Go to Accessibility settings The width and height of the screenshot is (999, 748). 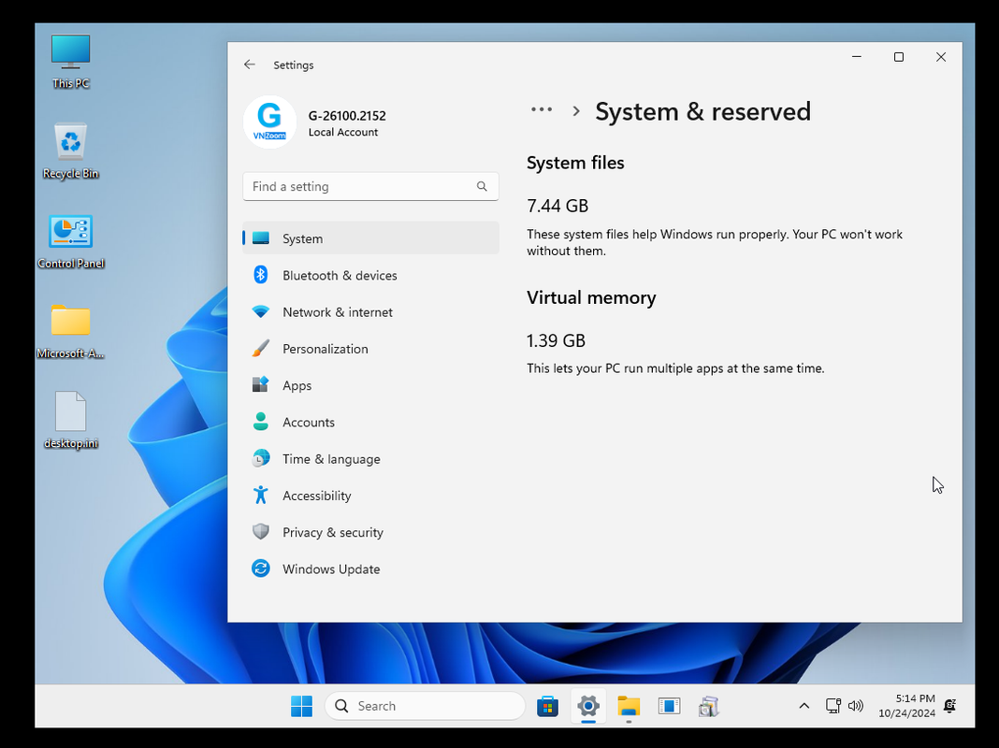pos(370,496)
